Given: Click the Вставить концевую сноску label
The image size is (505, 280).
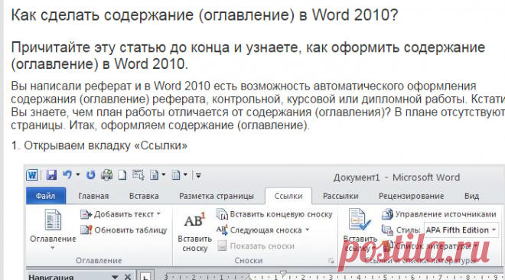Looking at the screenshot, I should pos(281,214).
